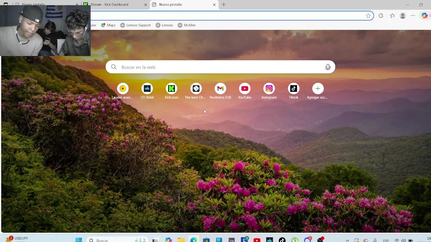Open The best Ch... shortcut tile

(x=196, y=91)
